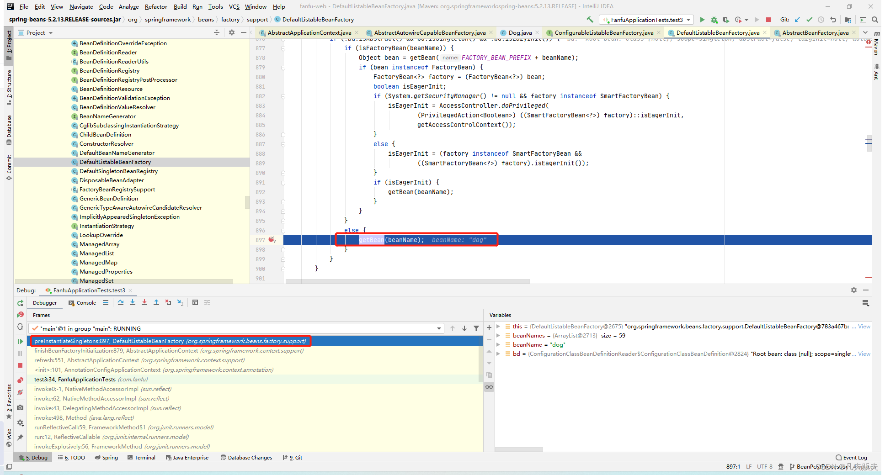Select frame test3:34, FanfuApplicationTests
Viewport: 885px width, 475px height.
255,379
